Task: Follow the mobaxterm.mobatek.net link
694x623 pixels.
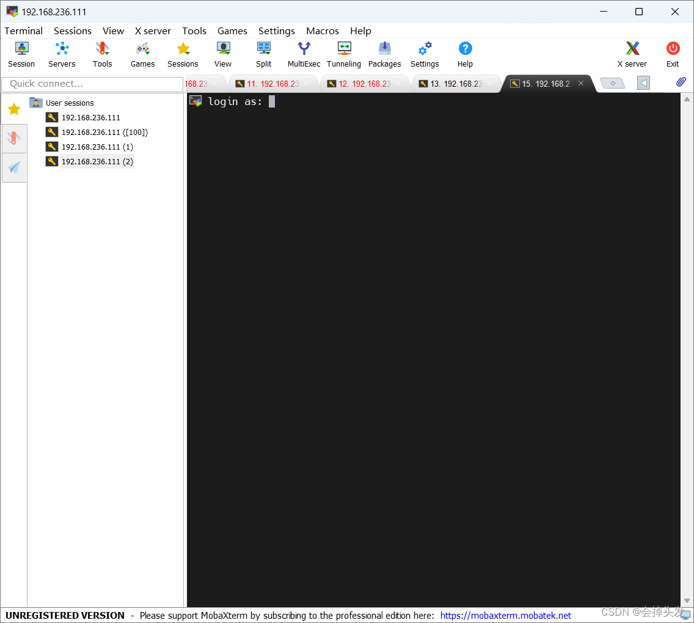Action: [505, 615]
